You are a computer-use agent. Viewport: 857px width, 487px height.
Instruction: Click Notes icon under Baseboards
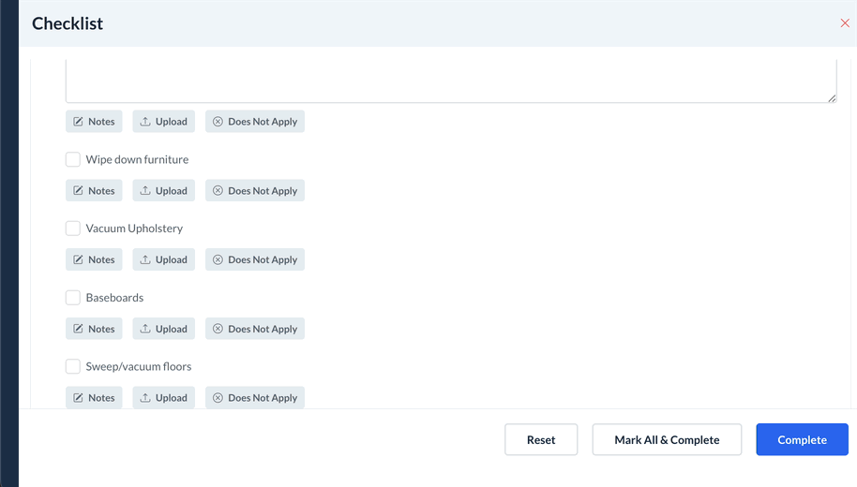click(79, 330)
